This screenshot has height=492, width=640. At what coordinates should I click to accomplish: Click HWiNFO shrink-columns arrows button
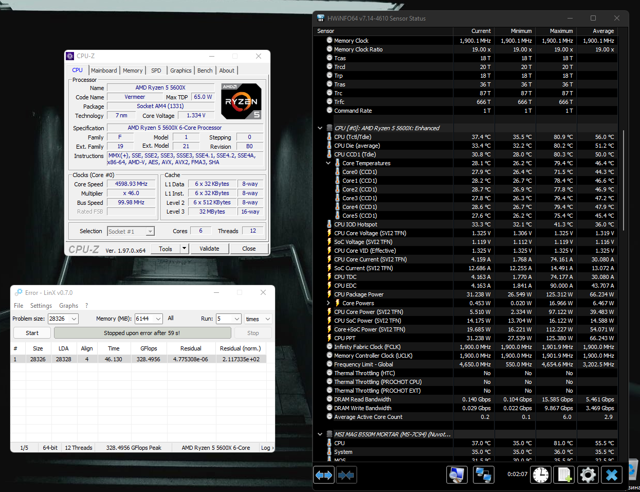click(346, 475)
